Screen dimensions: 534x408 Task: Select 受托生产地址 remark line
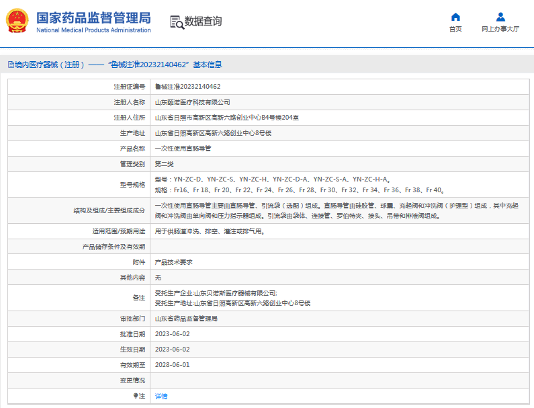pyautogui.click(x=232, y=303)
